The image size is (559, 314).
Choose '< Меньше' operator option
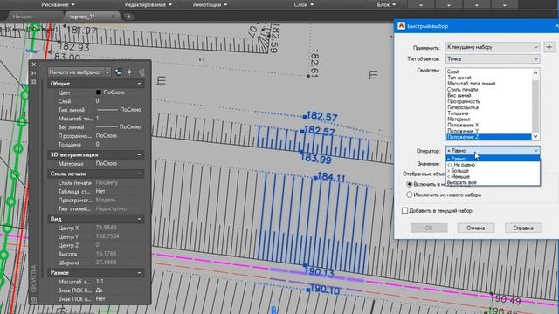(x=493, y=176)
